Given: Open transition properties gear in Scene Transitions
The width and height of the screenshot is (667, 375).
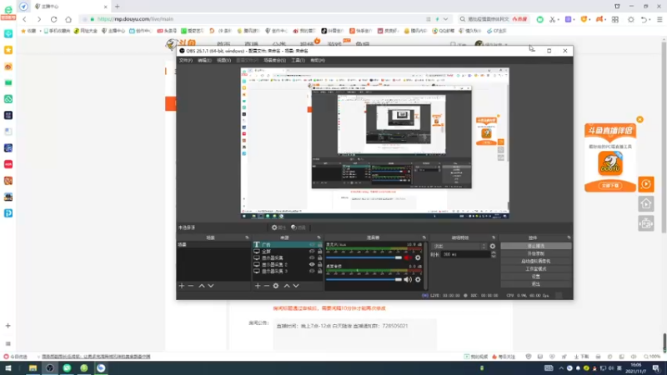Looking at the screenshot, I should (x=493, y=246).
